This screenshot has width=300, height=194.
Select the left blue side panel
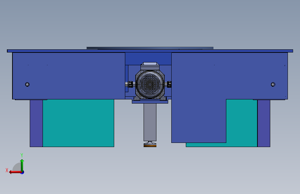pos(69,76)
